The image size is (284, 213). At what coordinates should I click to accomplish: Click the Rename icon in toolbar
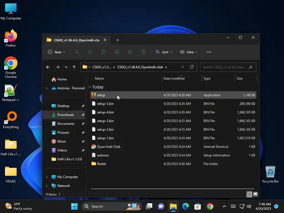point(117,52)
